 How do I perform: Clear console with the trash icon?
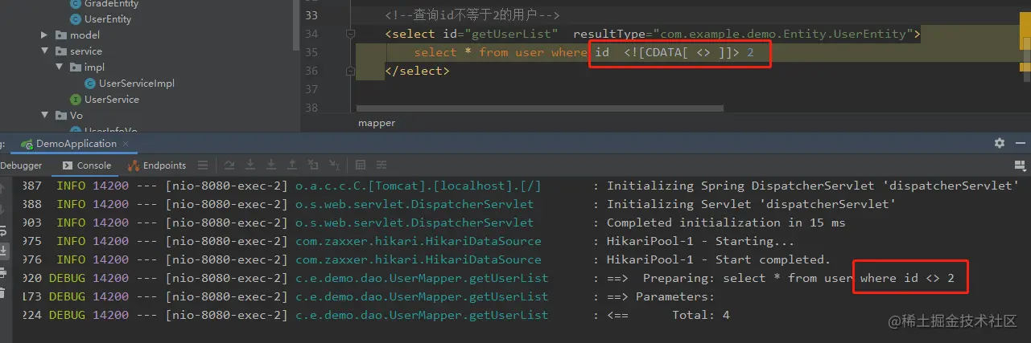click(2, 294)
